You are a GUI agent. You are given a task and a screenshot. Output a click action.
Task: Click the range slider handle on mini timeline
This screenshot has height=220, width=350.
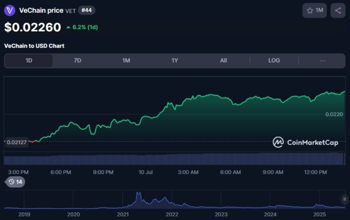point(345,199)
